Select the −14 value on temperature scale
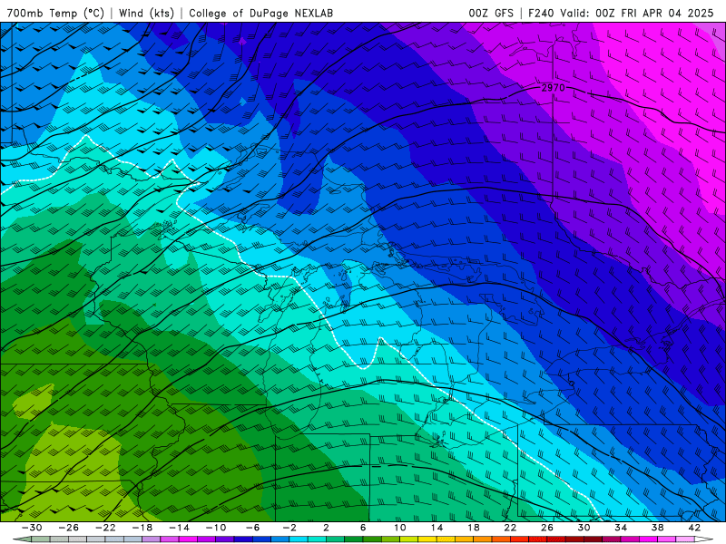Image resolution: width=726 pixels, height=544 pixels. (179, 528)
